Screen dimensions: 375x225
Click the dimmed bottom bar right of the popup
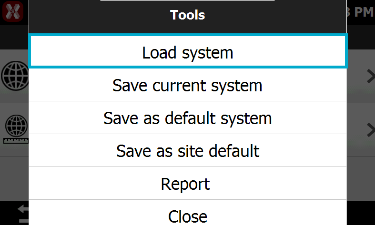pyautogui.click(x=361, y=213)
